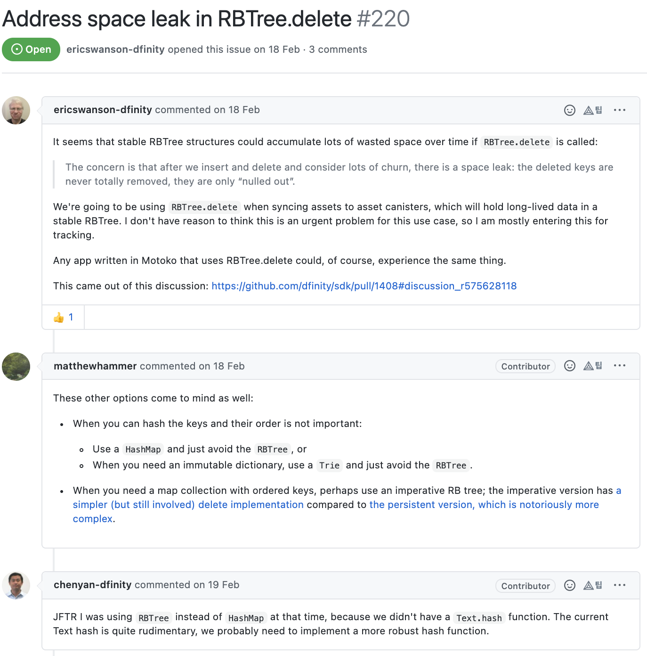This screenshot has height=656, width=647.
Task: Open the dfinity/sdk pull 1408 discussion link
Action: coord(364,286)
